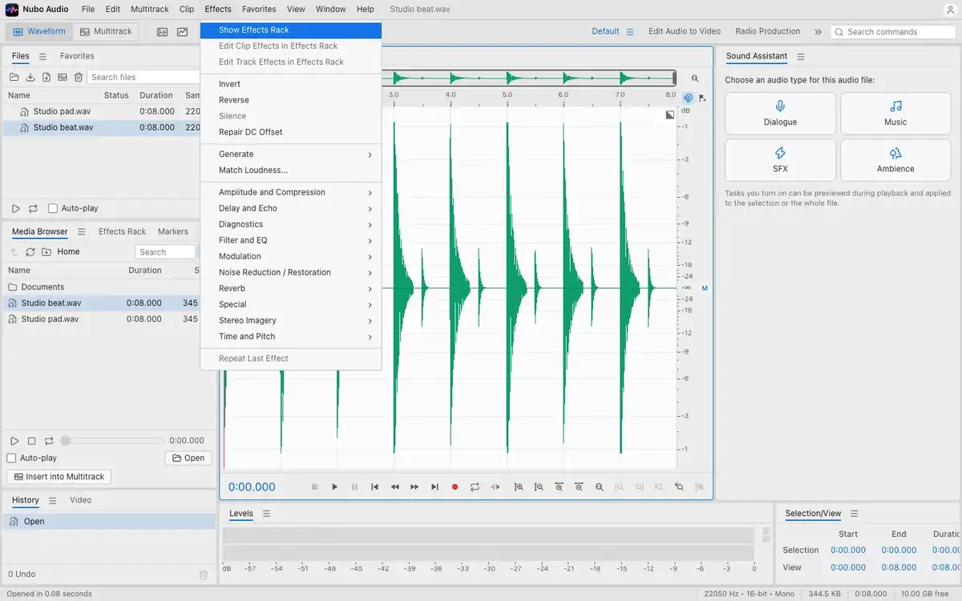Image resolution: width=962 pixels, height=601 pixels.
Task: Open the Multitrack menu in menu bar
Action: [150, 10]
